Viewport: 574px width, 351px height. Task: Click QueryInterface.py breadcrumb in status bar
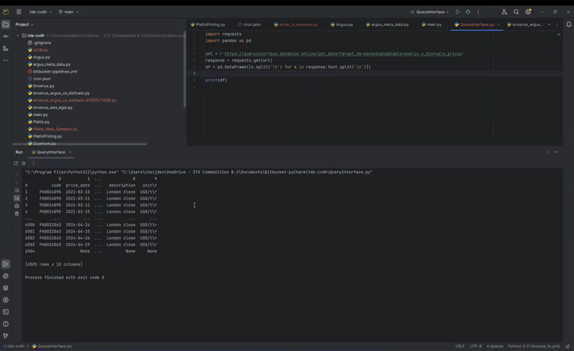pos(52,346)
